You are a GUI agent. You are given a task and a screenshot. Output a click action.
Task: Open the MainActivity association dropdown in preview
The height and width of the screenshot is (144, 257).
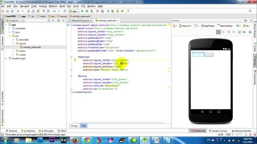(225, 26)
